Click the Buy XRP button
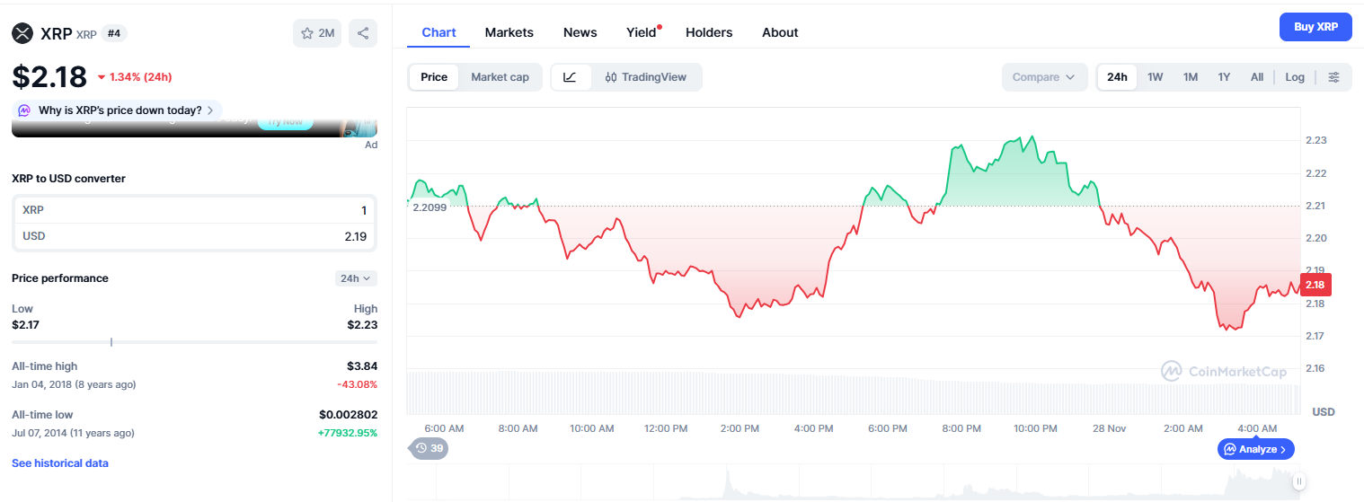 (x=1315, y=27)
